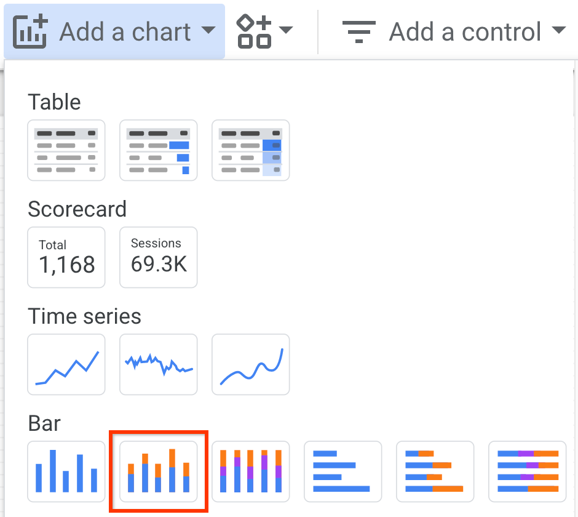Select the table with bars chart type
578x517 pixels.
158,150
